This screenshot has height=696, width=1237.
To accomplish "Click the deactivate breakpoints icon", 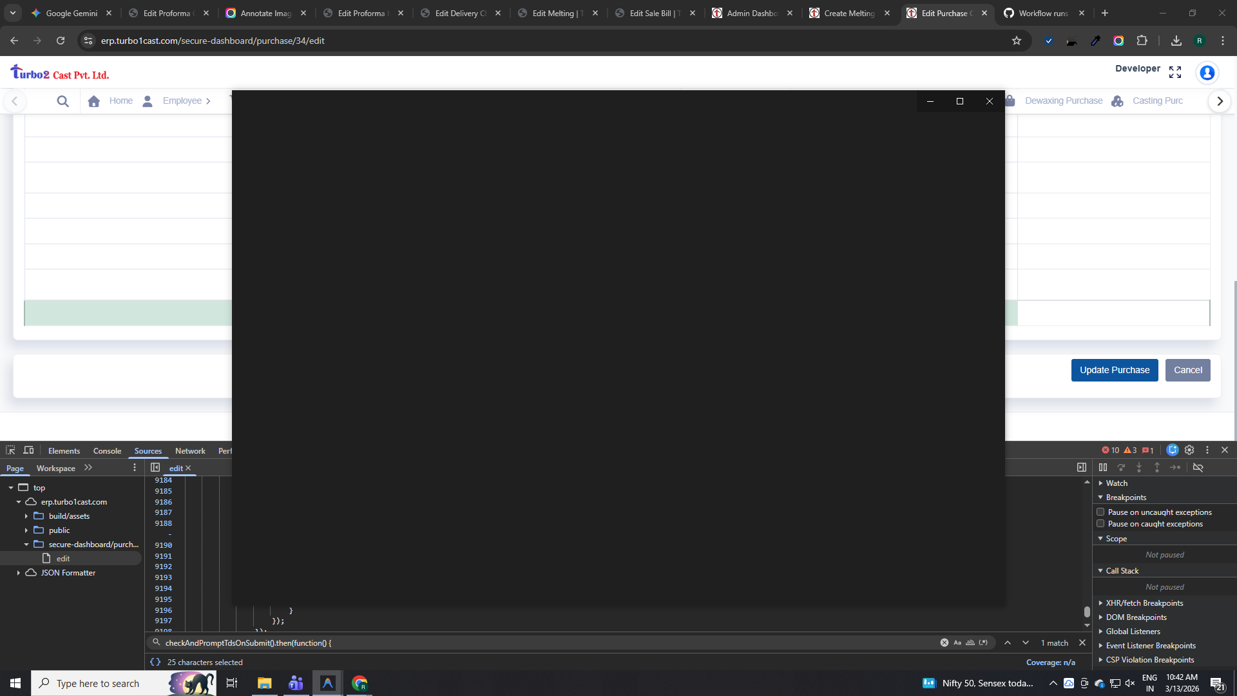I will 1198,468.
